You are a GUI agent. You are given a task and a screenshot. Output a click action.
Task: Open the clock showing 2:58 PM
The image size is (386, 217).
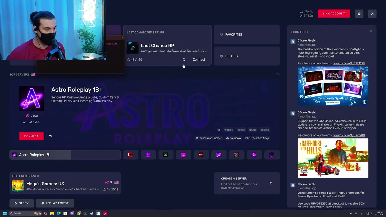379,213
